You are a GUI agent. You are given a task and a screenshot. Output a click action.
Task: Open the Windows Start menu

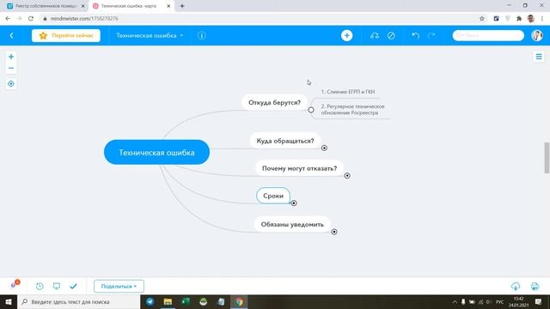[x=9, y=301]
